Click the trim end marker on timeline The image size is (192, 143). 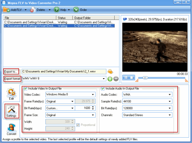[187, 80]
